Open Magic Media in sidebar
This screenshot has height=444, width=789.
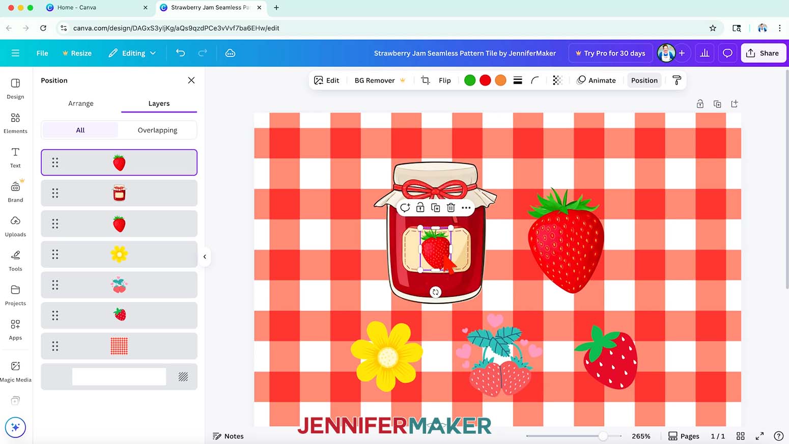15,372
